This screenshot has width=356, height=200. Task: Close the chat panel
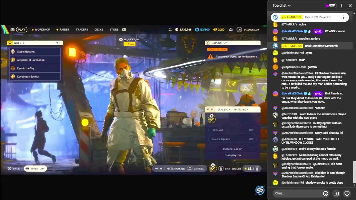click(x=350, y=5)
